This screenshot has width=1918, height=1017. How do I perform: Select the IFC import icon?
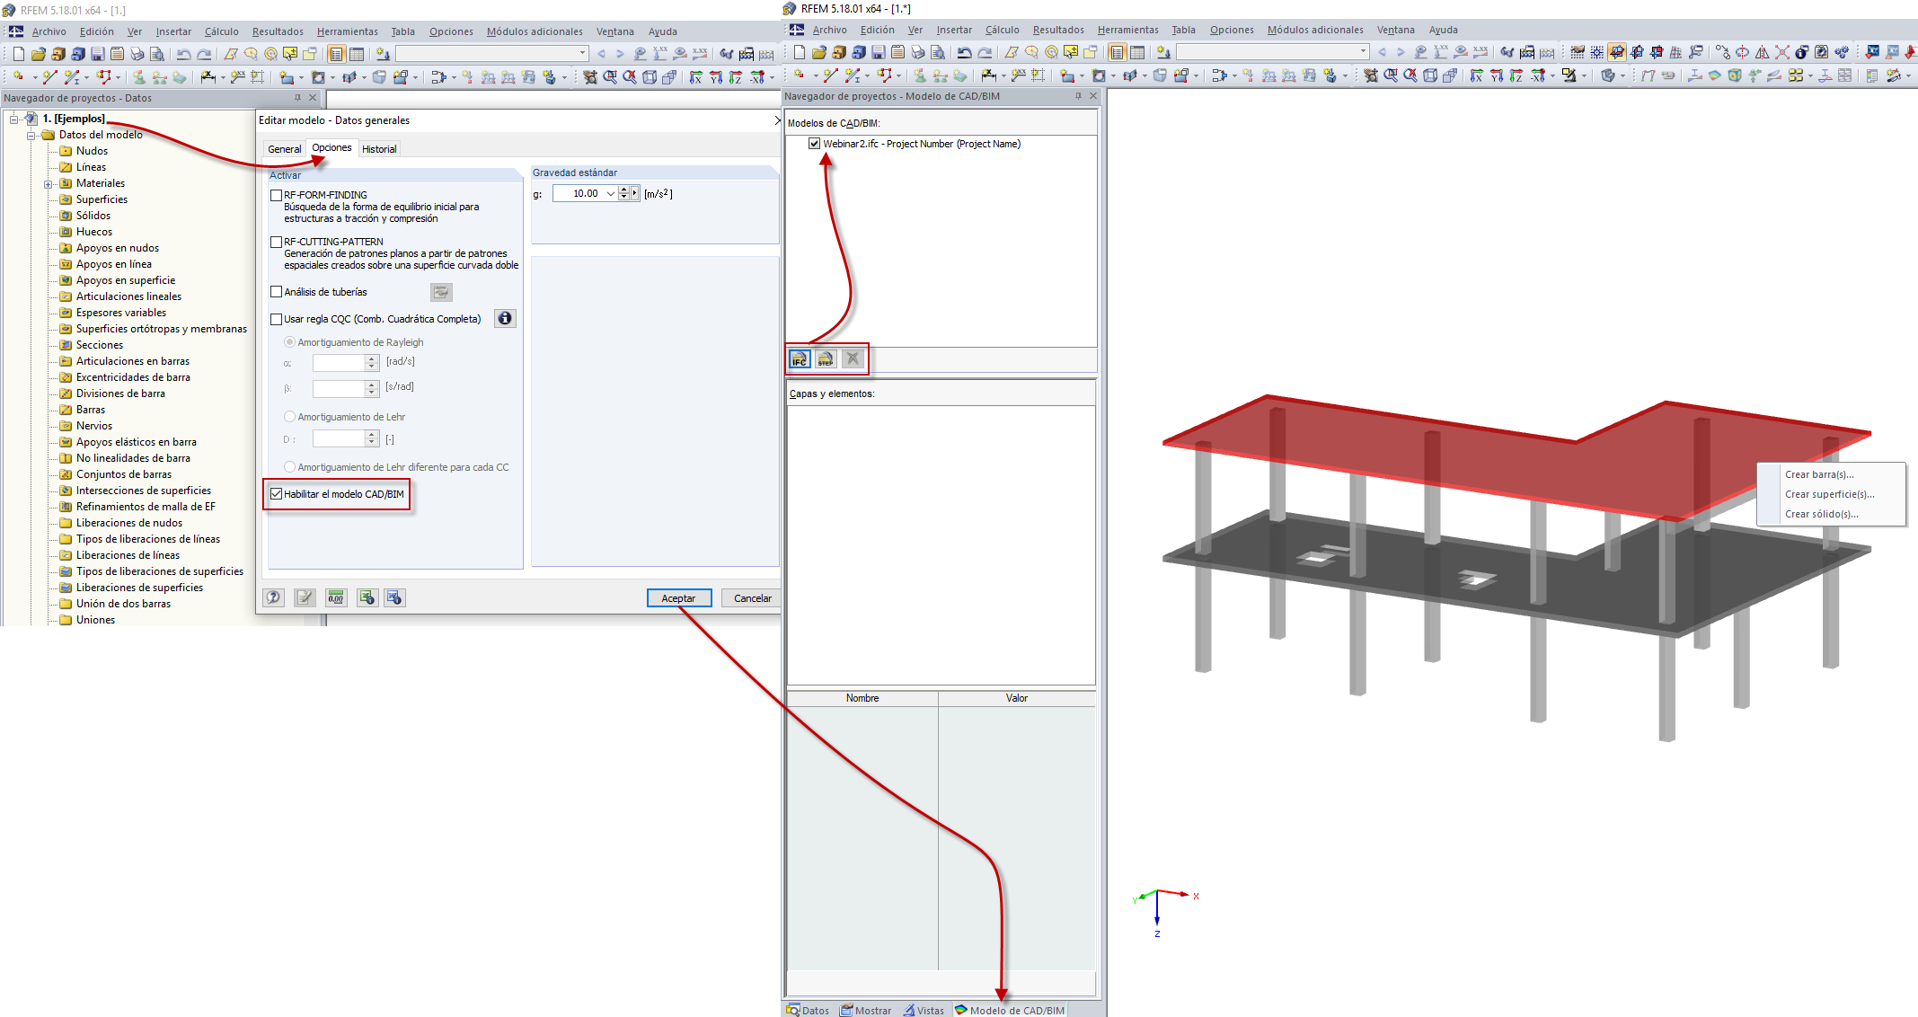[798, 358]
